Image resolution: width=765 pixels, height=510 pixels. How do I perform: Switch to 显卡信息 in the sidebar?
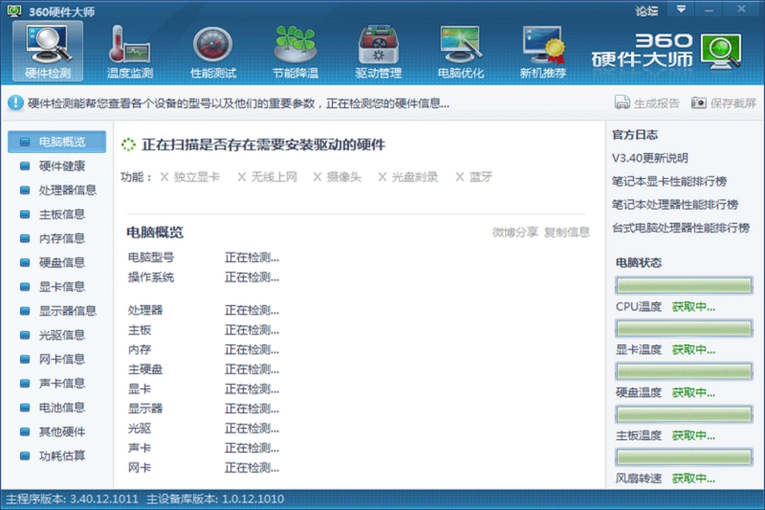(60, 287)
